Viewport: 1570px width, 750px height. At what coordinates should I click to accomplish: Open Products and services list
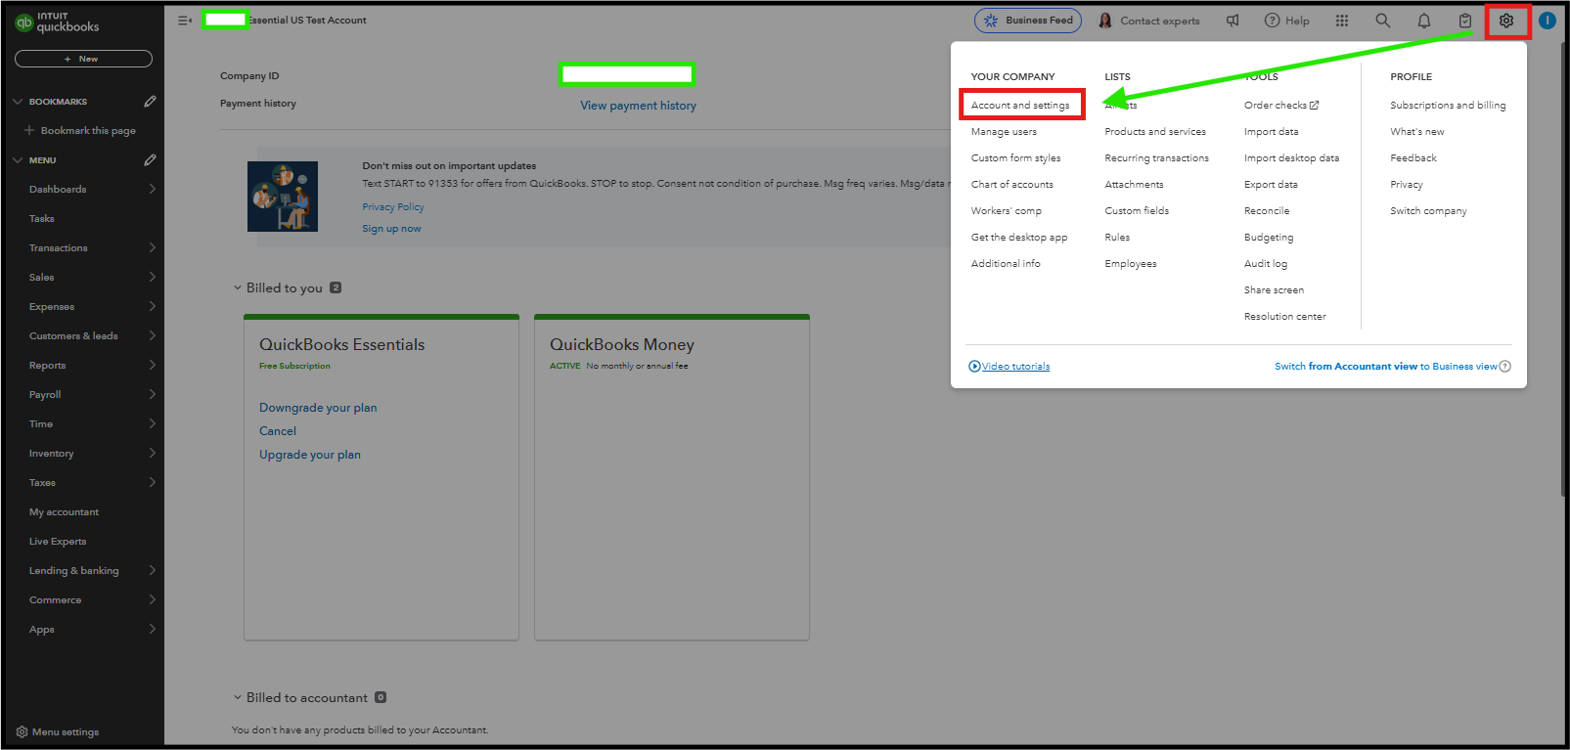[x=1155, y=132]
